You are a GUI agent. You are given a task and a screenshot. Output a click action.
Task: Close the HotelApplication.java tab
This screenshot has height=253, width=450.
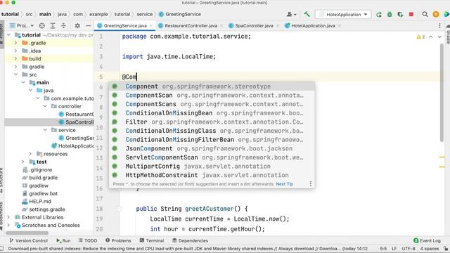click(340, 26)
